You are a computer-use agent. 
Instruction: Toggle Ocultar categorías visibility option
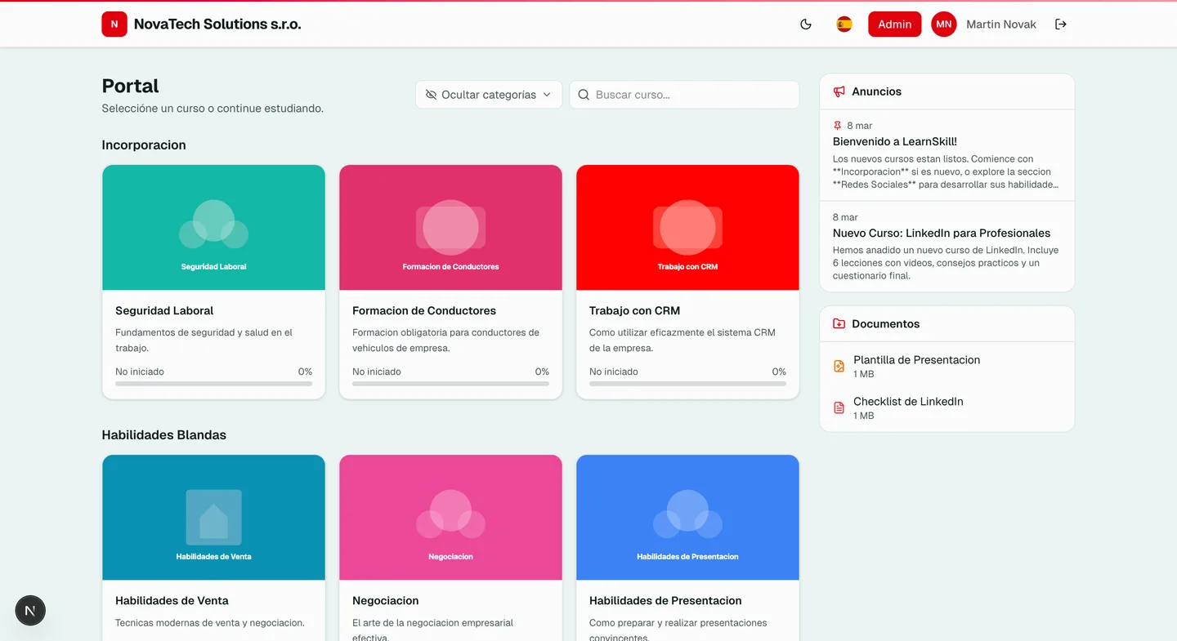click(431, 94)
